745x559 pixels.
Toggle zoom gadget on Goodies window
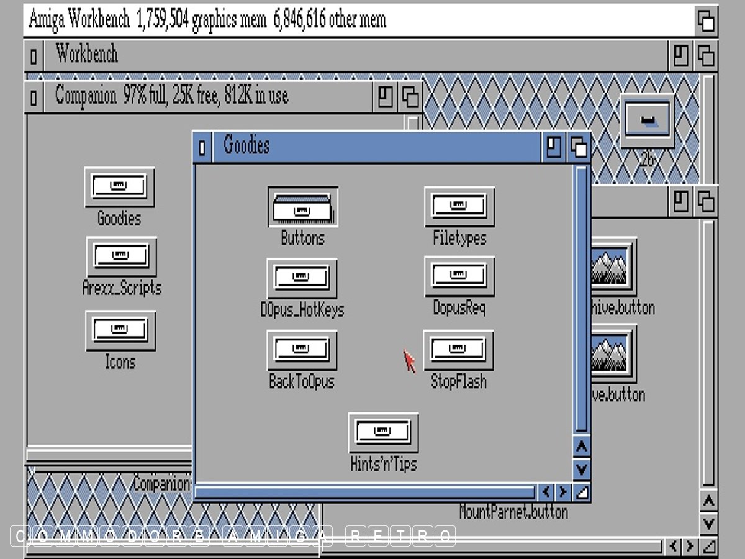click(553, 148)
